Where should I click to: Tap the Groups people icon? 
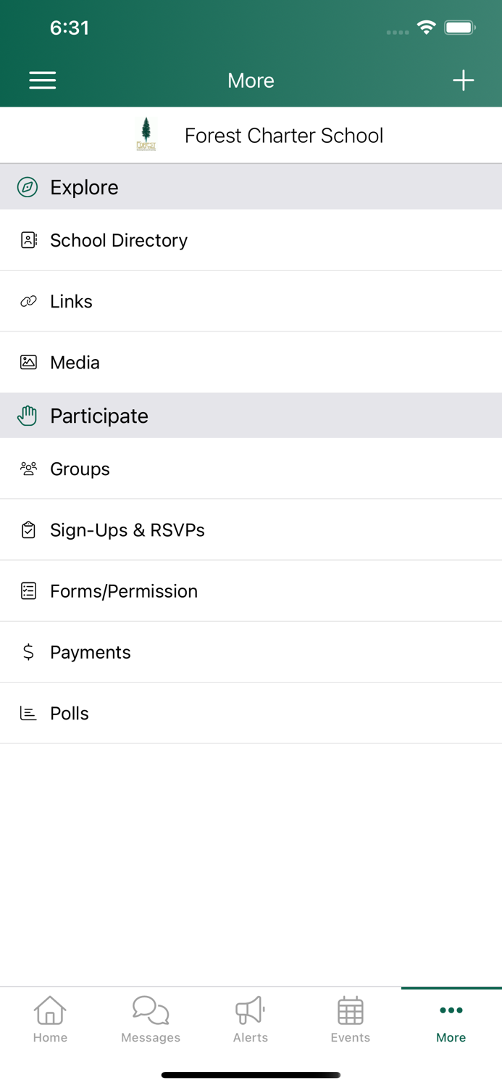click(x=28, y=469)
